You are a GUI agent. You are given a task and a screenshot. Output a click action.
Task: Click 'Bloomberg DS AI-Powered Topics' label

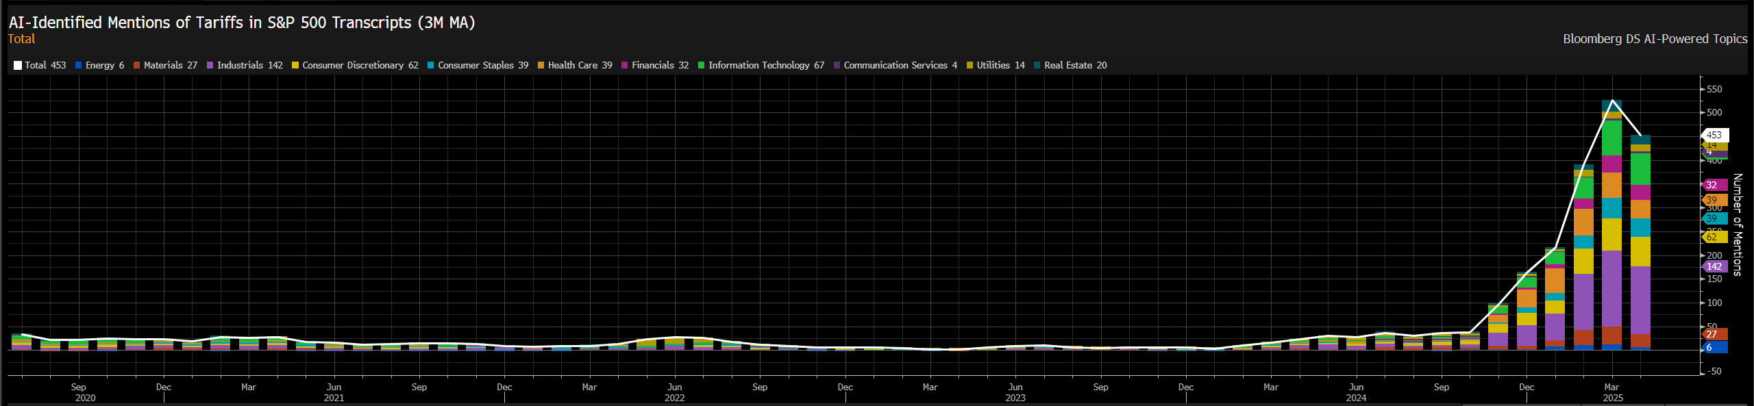point(1655,39)
